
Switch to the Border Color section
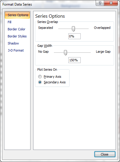click(16, 29)
